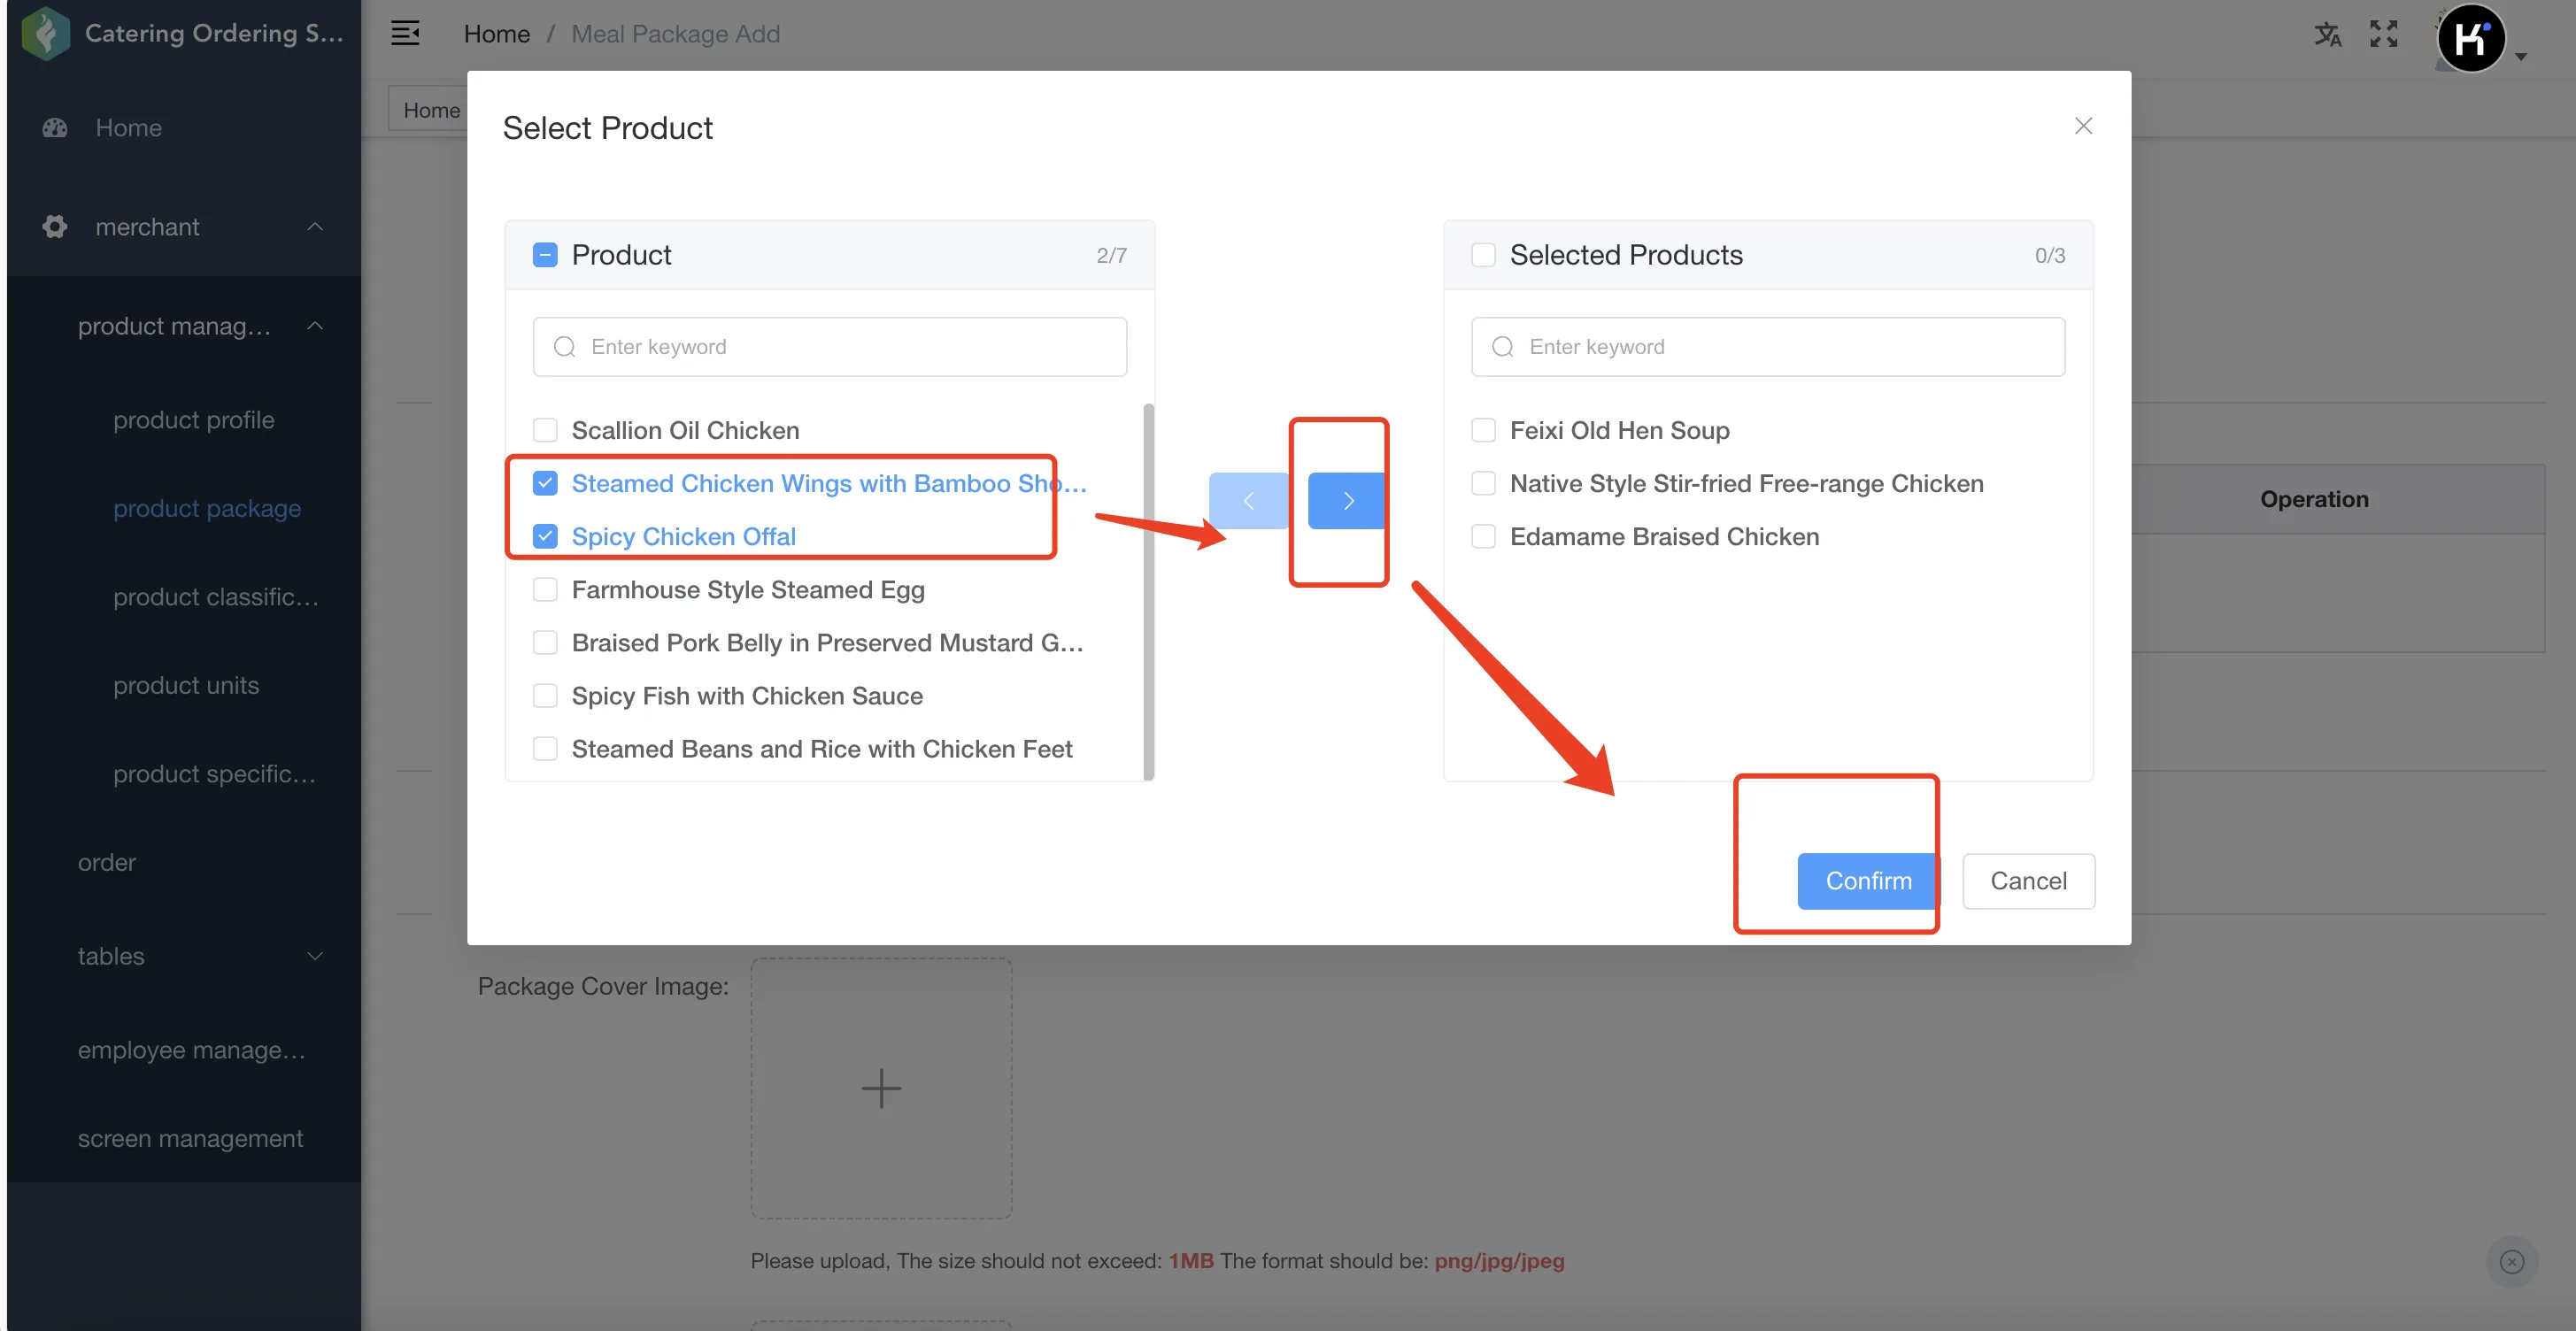Viewport: 2576px width, 1331px height.
Task: Click the plus icon to upload cover image
Action: click(881, 1088)
